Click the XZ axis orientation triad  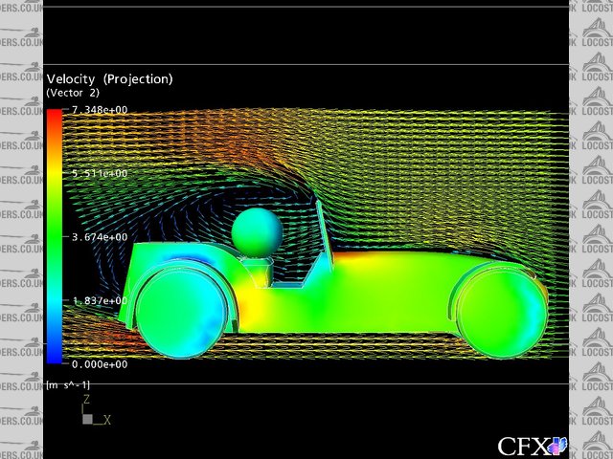(x=96, y=410)
